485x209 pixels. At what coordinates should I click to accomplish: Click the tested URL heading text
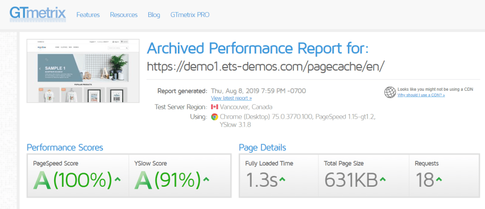pos(265,66)
